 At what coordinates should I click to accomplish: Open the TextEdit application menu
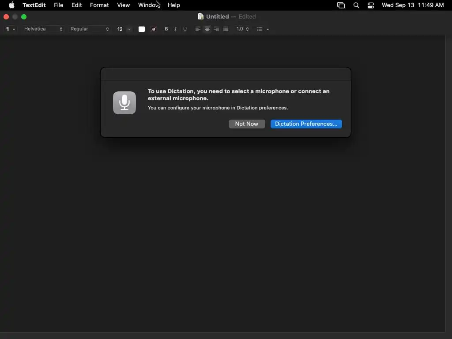pyautogui.click(x=34, y=5)
